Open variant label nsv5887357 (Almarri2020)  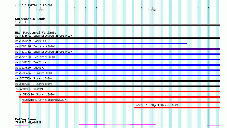[x=34, y=84]
